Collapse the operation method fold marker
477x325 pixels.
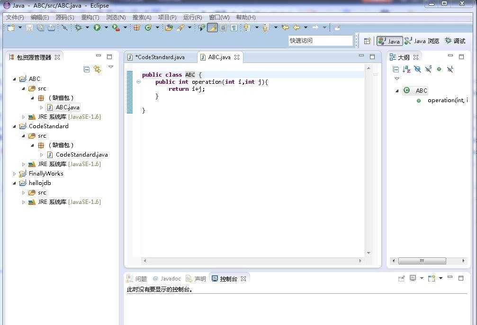138,82
